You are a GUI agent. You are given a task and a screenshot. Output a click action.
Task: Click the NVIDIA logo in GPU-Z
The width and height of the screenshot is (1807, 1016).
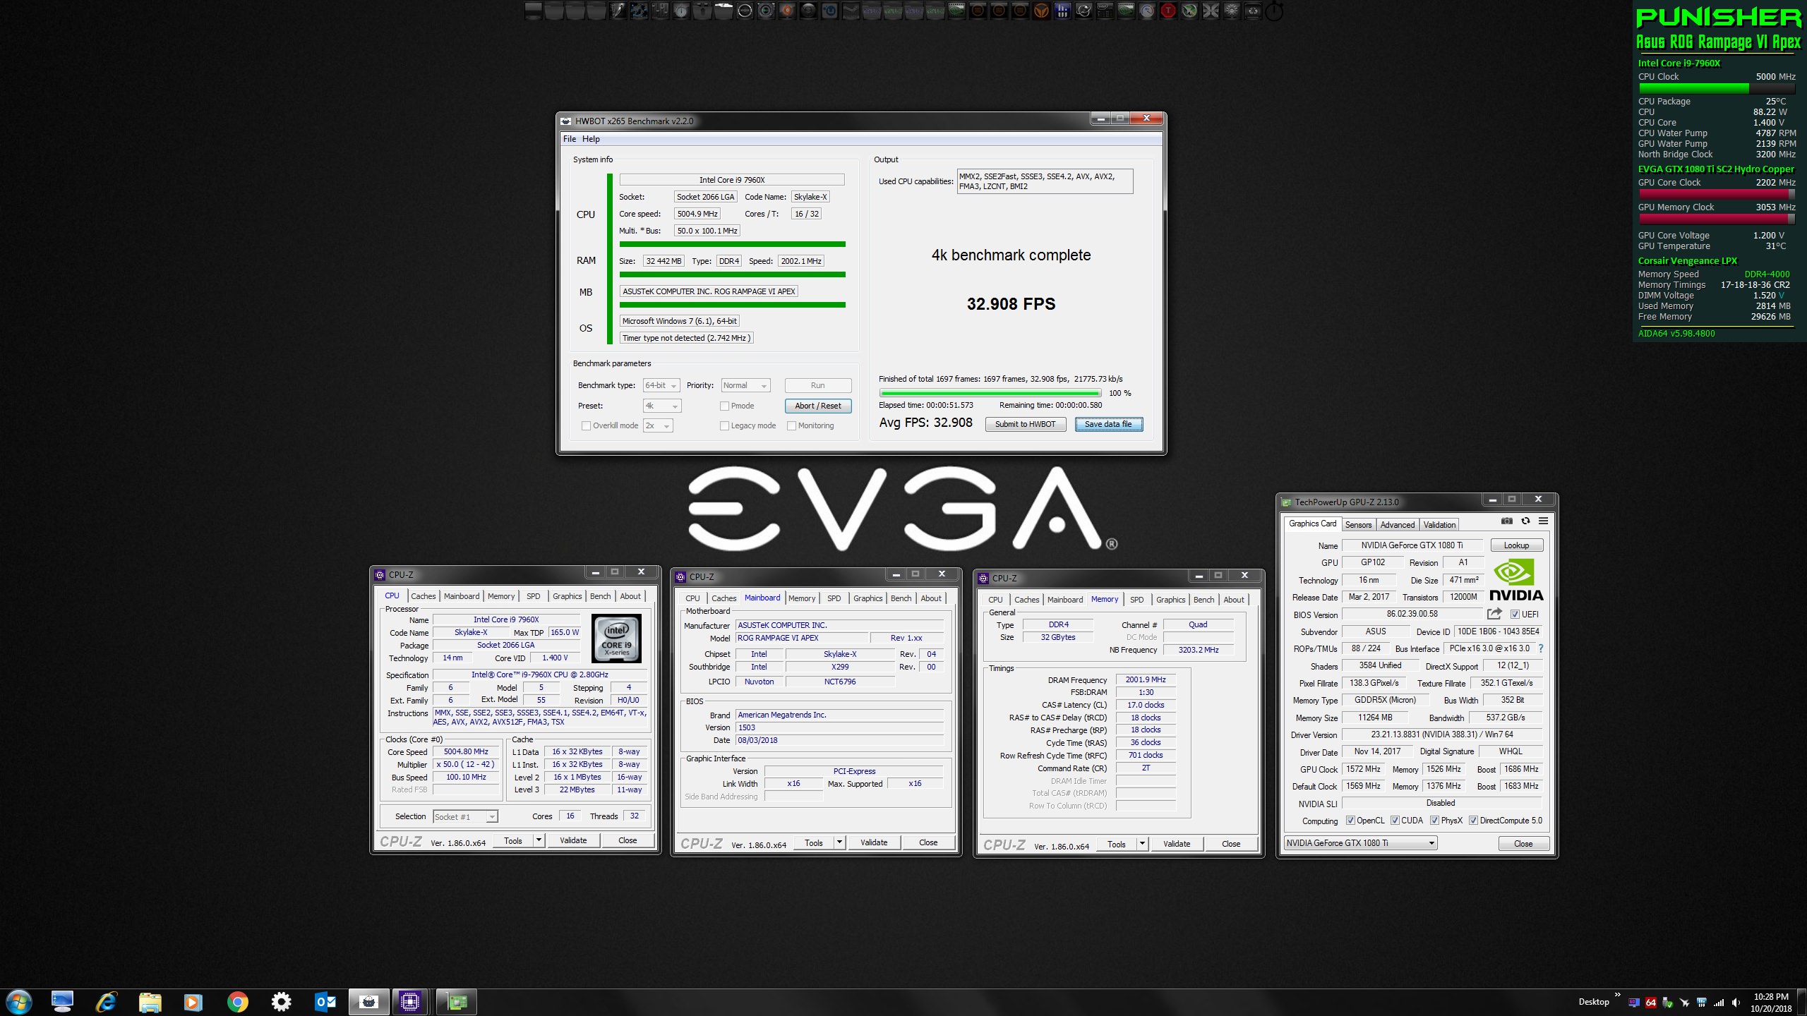1516,580
